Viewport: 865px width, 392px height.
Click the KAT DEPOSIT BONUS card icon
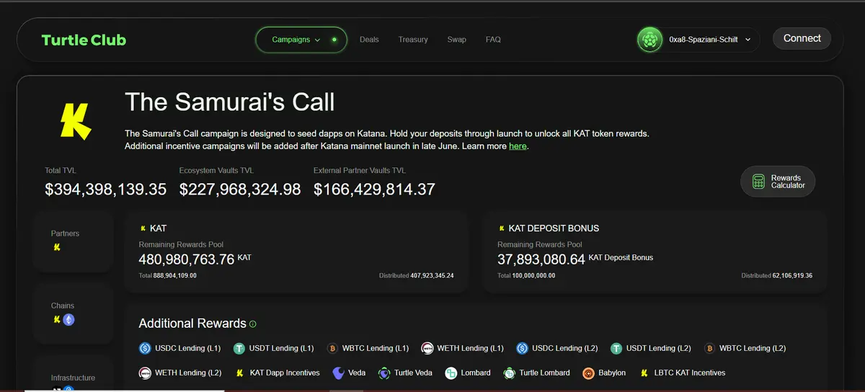pyautogui.click(x=502, y=228)
